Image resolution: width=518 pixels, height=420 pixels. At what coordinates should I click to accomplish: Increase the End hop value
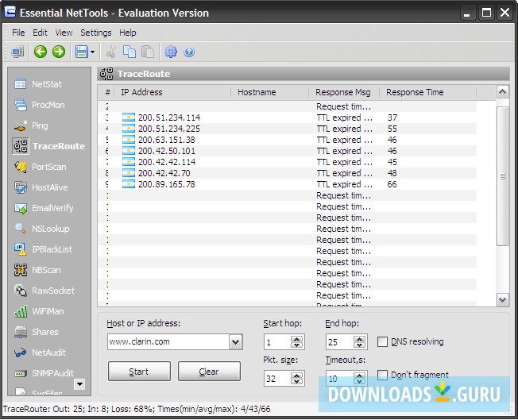359,339
